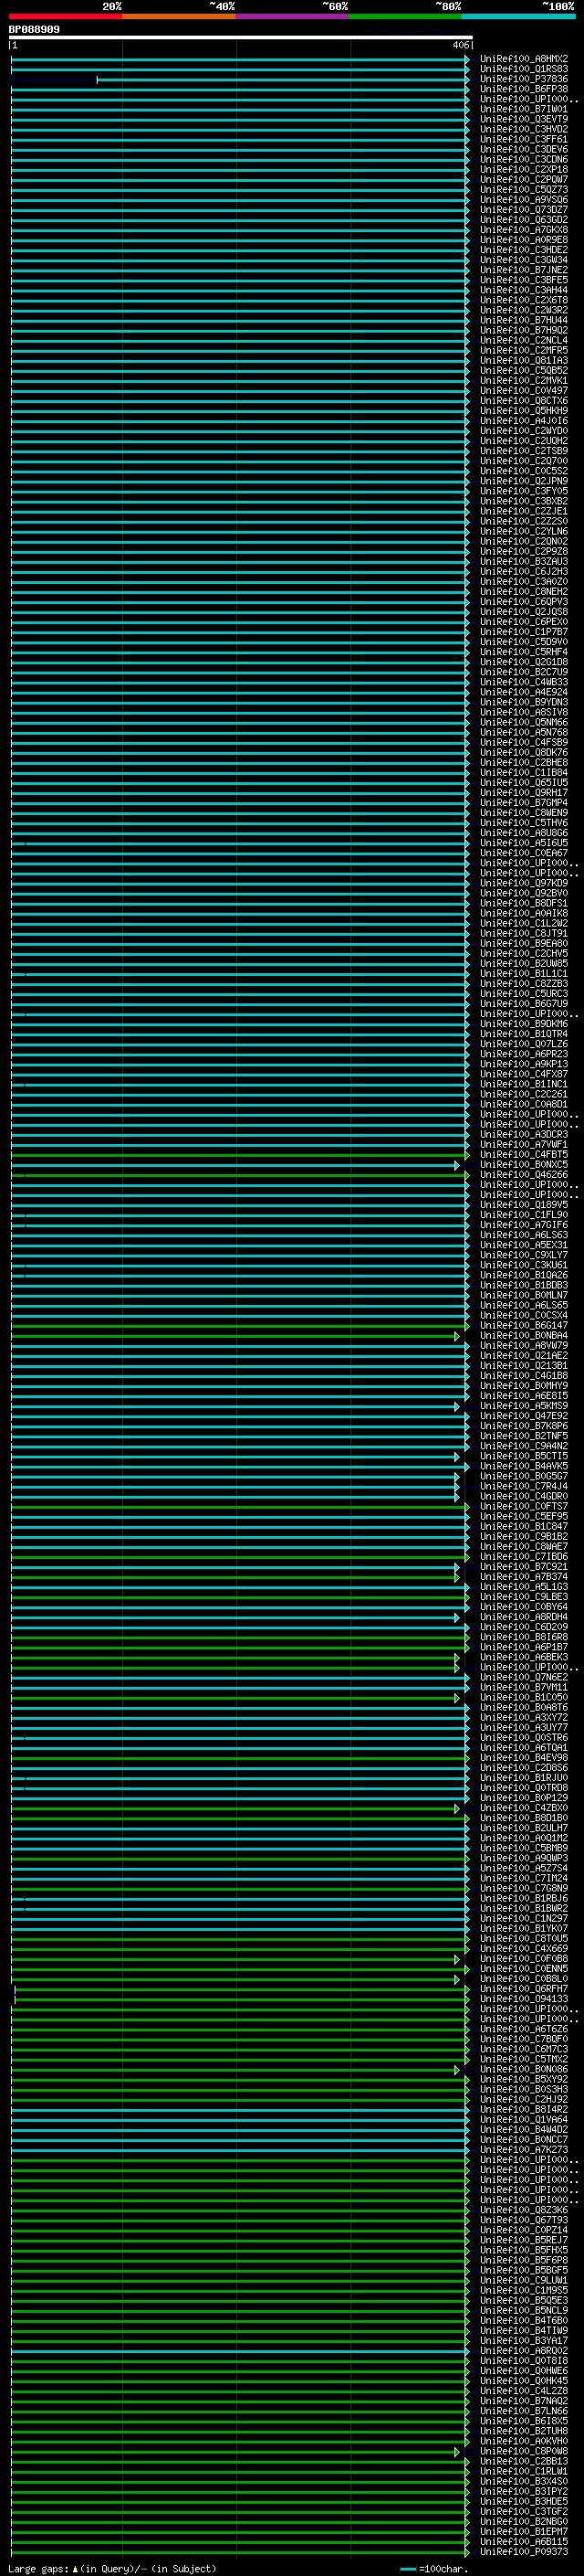Click label UniRef100_B0NXC5
Screen dimensions: 584x2576
coord(524,1164)
